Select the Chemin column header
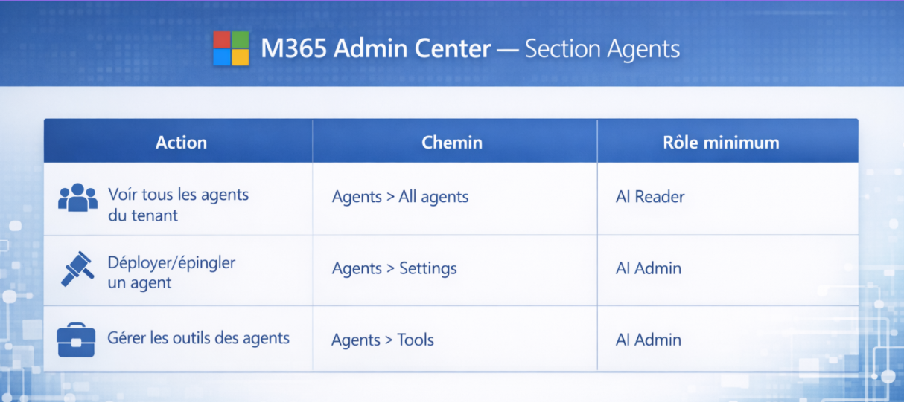Image resolution: width=904 pixels, height=402 pixels. pos(452,143)
